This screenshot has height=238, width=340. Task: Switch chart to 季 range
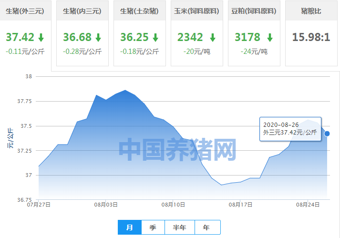coord(153,228)
